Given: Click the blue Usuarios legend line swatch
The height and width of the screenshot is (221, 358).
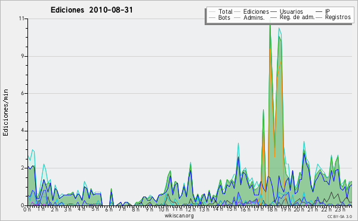Looking at the screenshot, I should 273,12.
